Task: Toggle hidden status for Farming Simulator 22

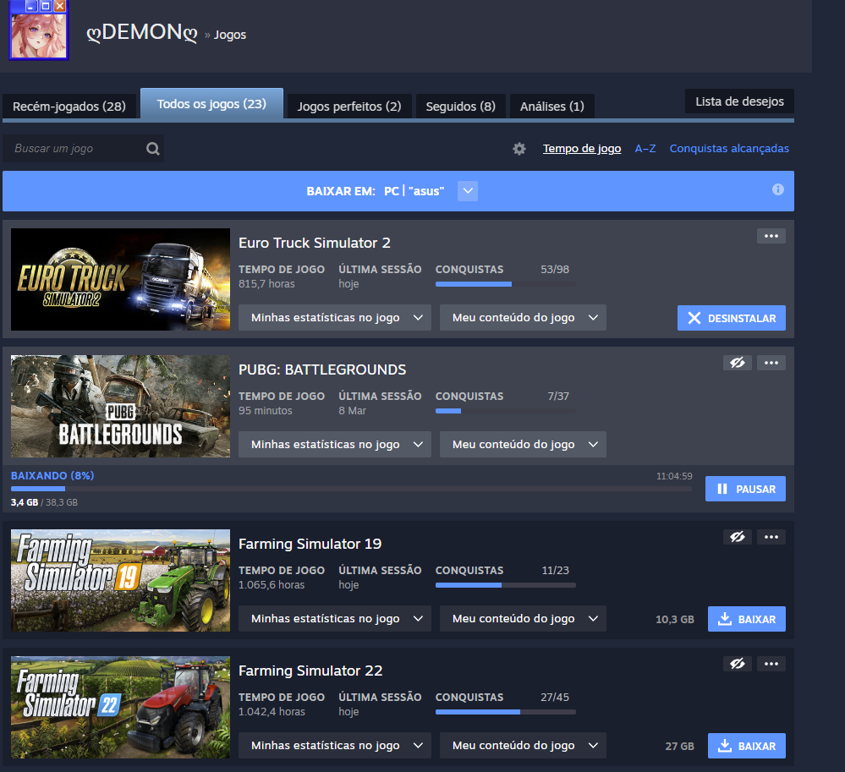Action: tap(738, 664)
